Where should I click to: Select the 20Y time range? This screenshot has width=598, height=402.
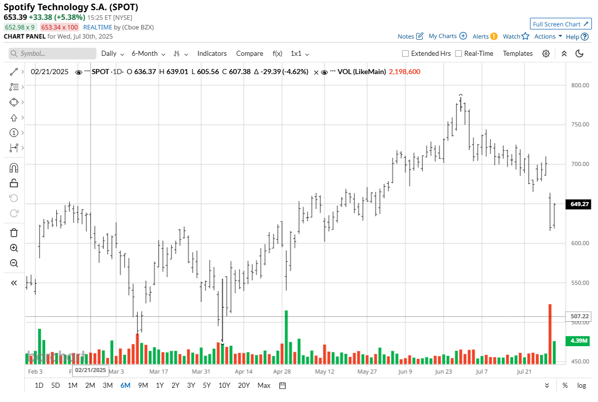pos(244,386)
